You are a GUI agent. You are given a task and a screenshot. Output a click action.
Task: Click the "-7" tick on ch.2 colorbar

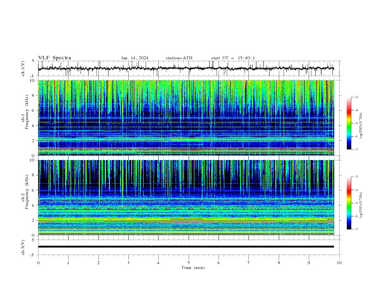356,229
